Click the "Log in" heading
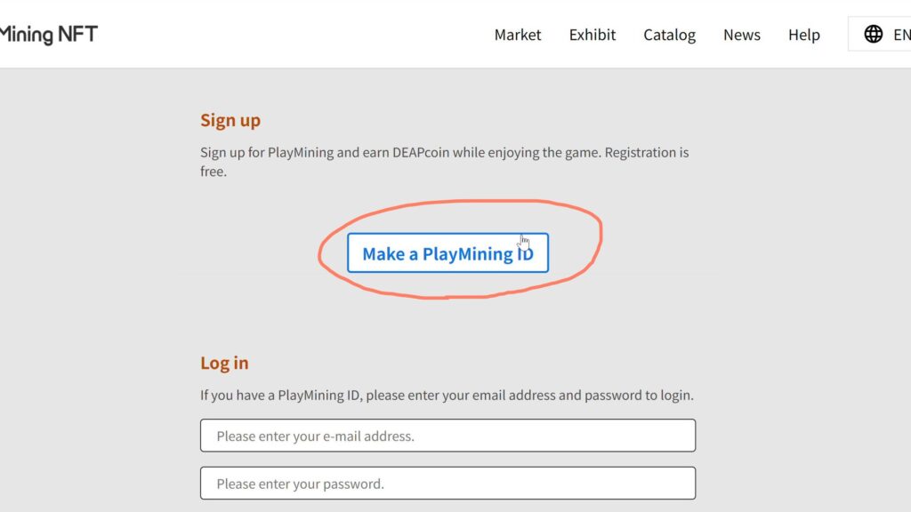The image size is (911, 512). pos(224,363)
